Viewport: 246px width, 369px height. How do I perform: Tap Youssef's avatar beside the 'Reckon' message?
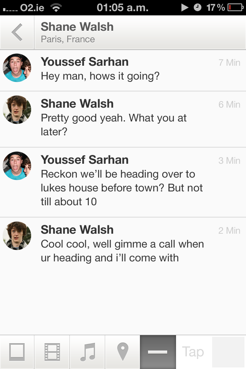pos(17,166)
